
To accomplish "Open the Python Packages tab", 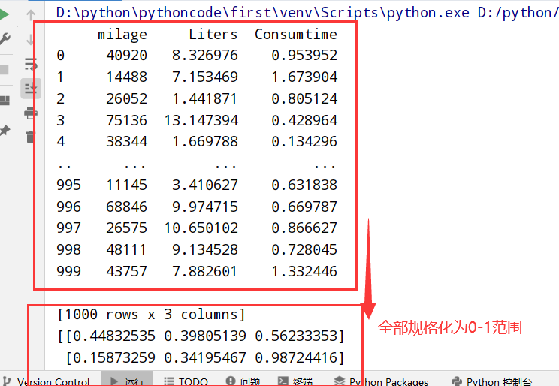I will click(381, 381).
